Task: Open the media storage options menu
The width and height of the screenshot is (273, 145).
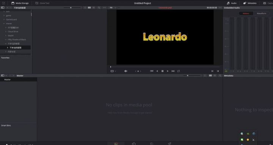Action: (x=104, y=8)
